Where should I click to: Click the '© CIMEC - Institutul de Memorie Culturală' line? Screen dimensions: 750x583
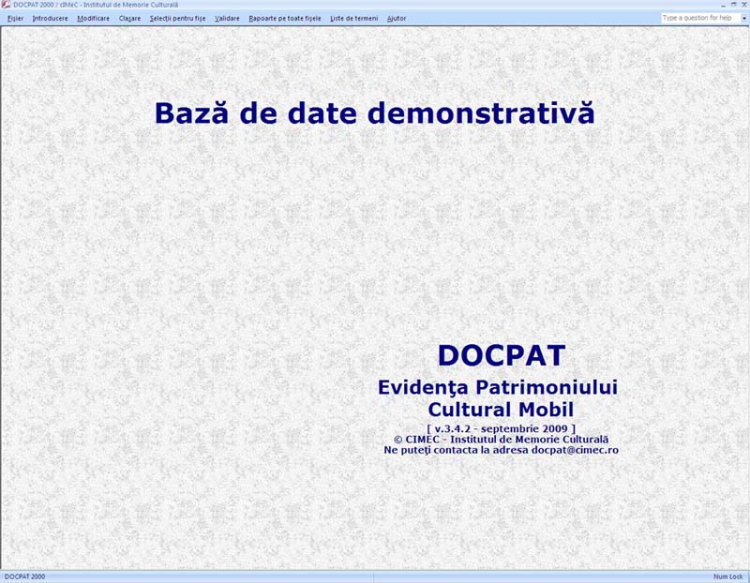pos(501,439)
